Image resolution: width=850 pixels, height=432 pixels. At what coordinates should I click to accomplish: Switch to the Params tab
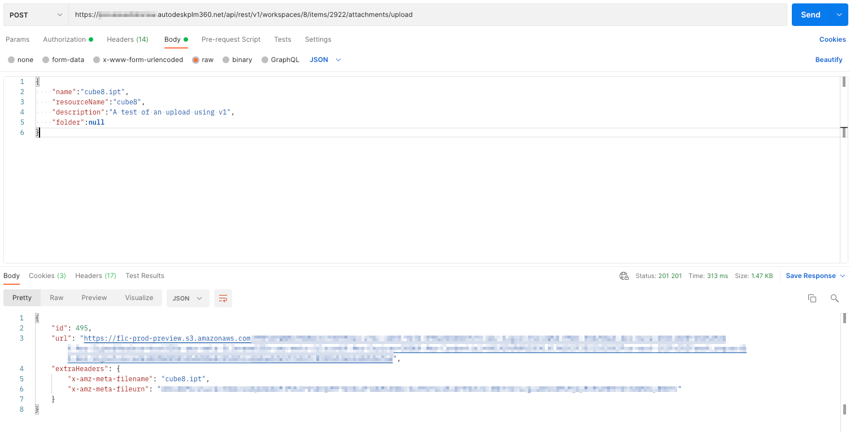18,39
